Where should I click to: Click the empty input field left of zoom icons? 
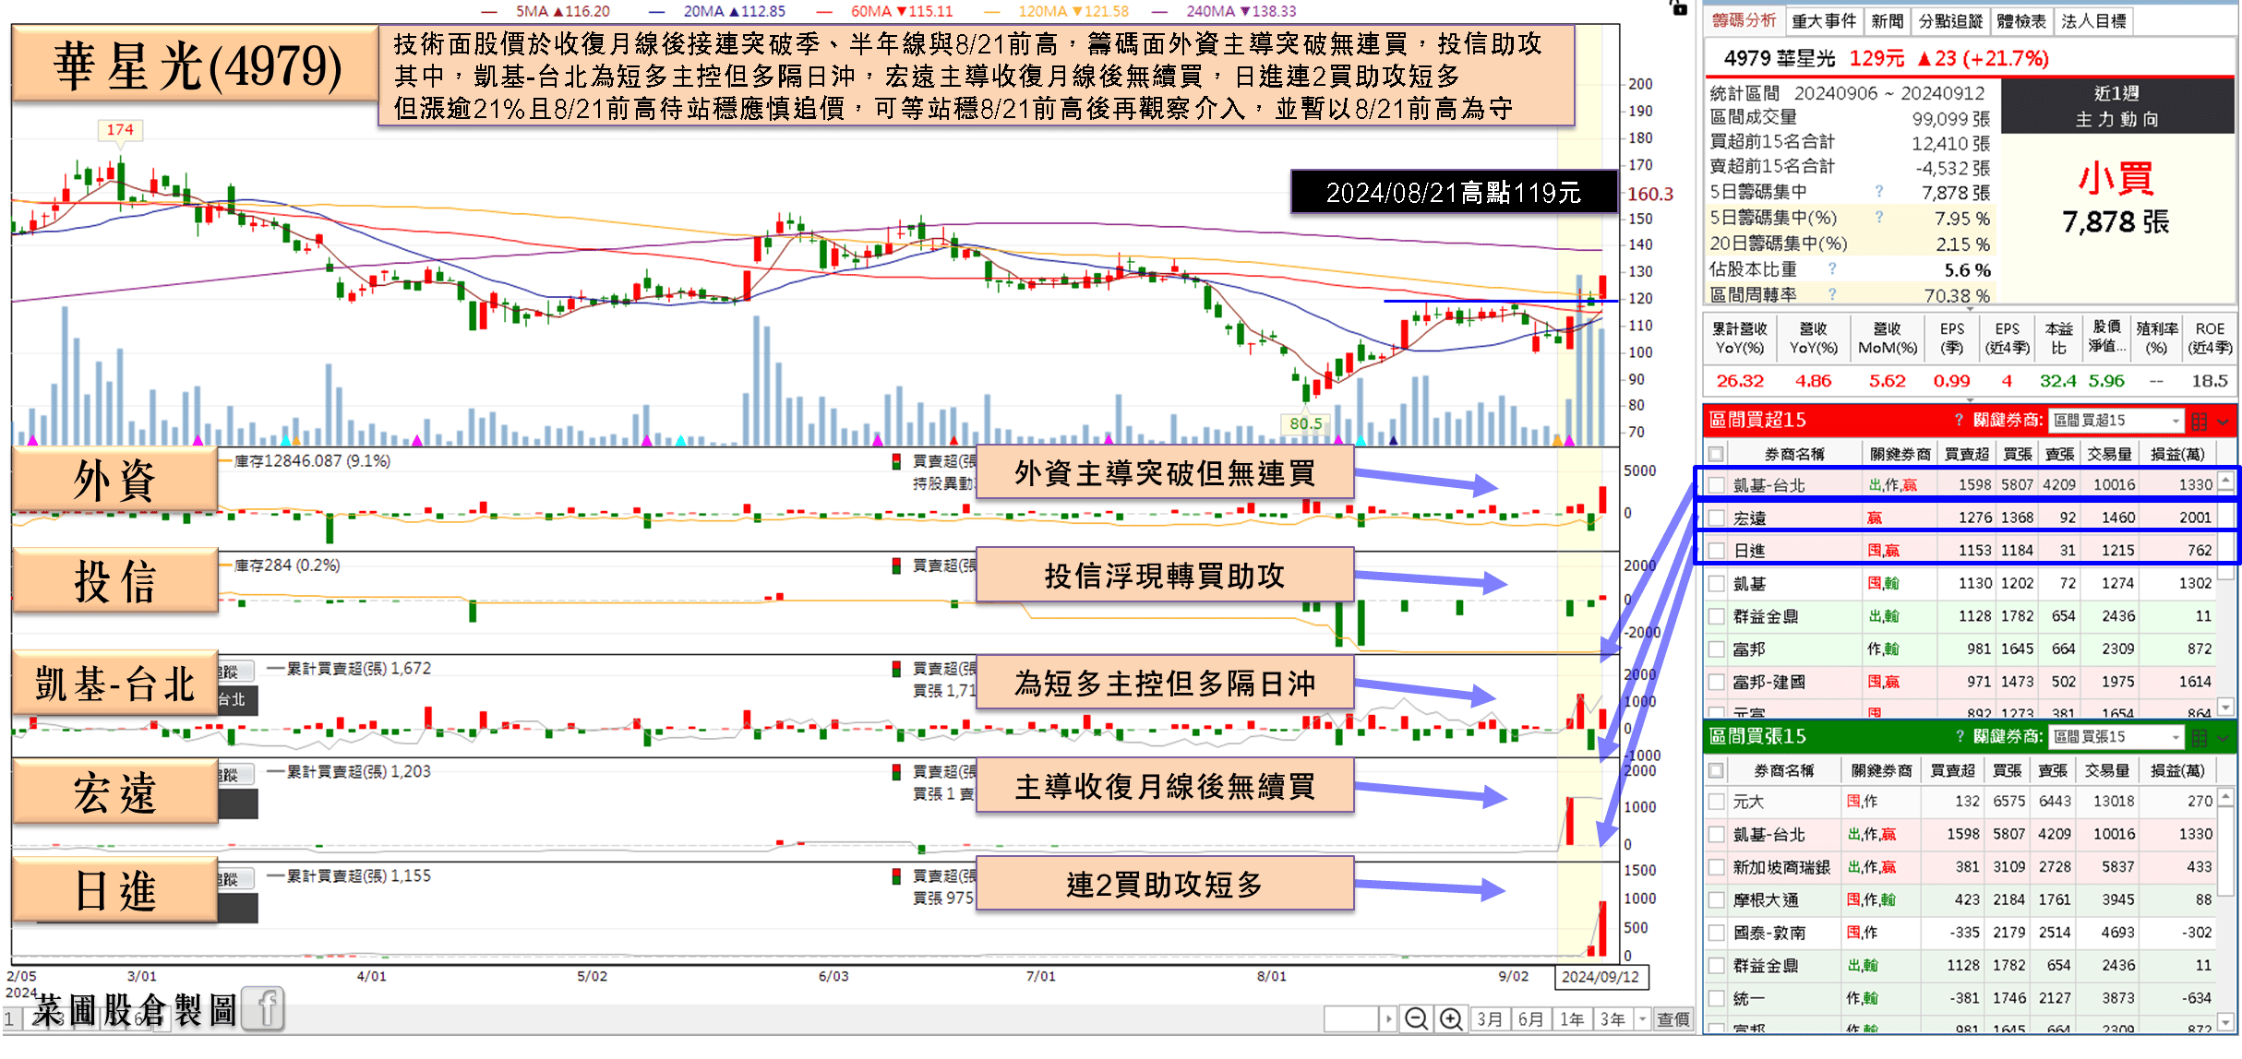[1352, 1019]
